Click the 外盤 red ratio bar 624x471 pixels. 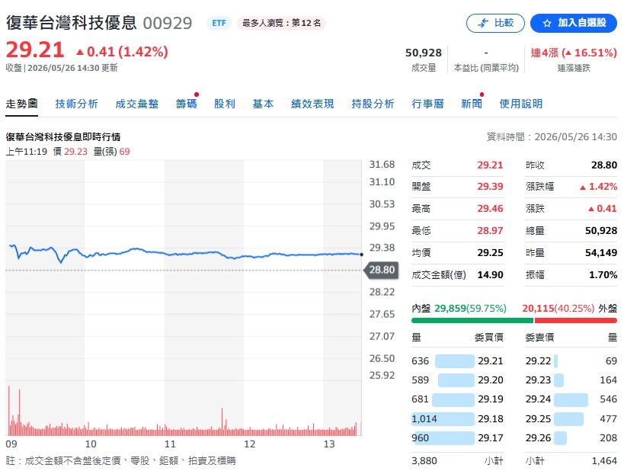[x=576, y=321]
